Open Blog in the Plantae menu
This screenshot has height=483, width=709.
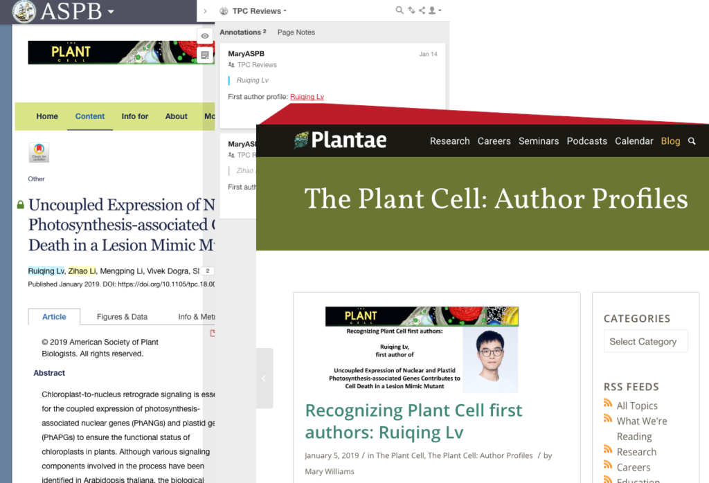click(x=670, y=141)
